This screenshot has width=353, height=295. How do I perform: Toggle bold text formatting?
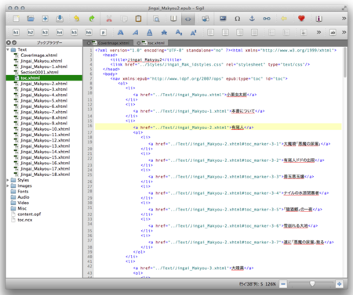(x=120, y=32)
